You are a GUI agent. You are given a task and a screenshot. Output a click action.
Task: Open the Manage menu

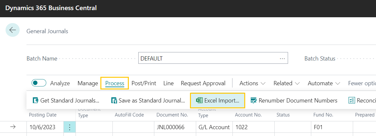click(88, 83)
